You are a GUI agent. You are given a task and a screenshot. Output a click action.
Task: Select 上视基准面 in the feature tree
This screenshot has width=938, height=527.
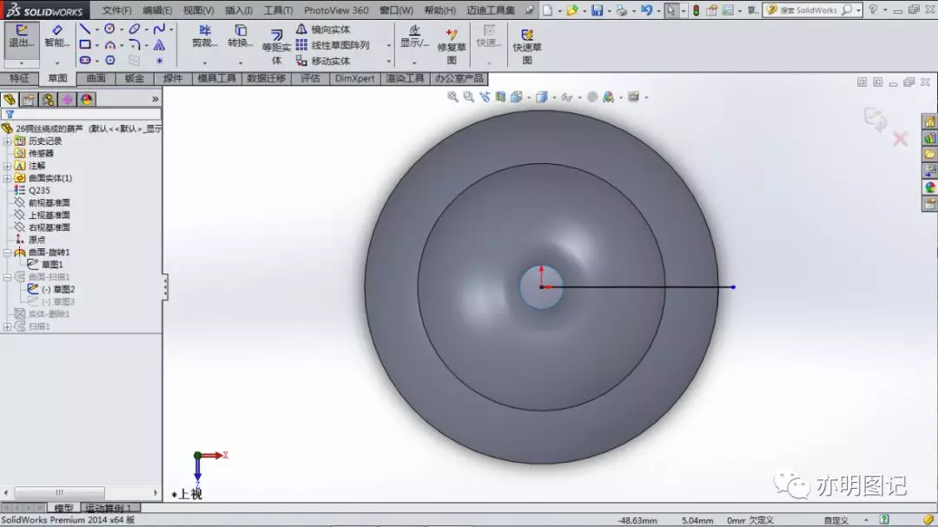point(49,214)
